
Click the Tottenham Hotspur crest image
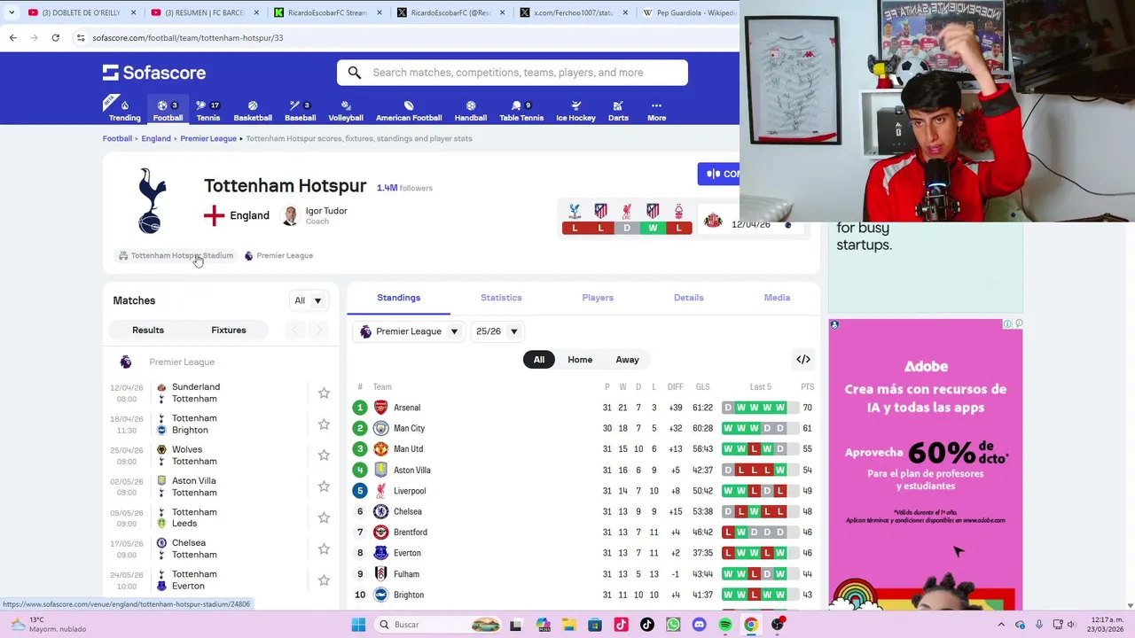[x=152, y=201]
